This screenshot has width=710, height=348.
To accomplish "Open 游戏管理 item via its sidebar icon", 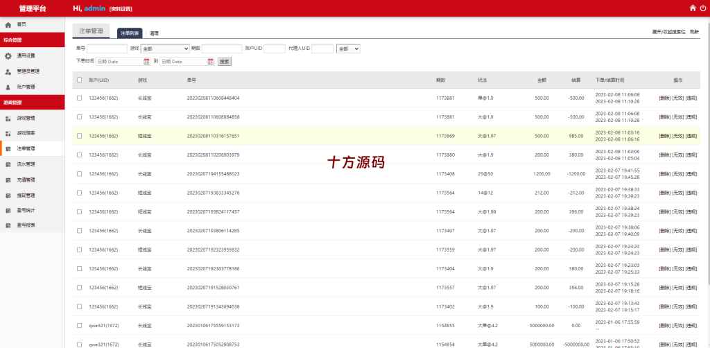I will coord(8,118).
